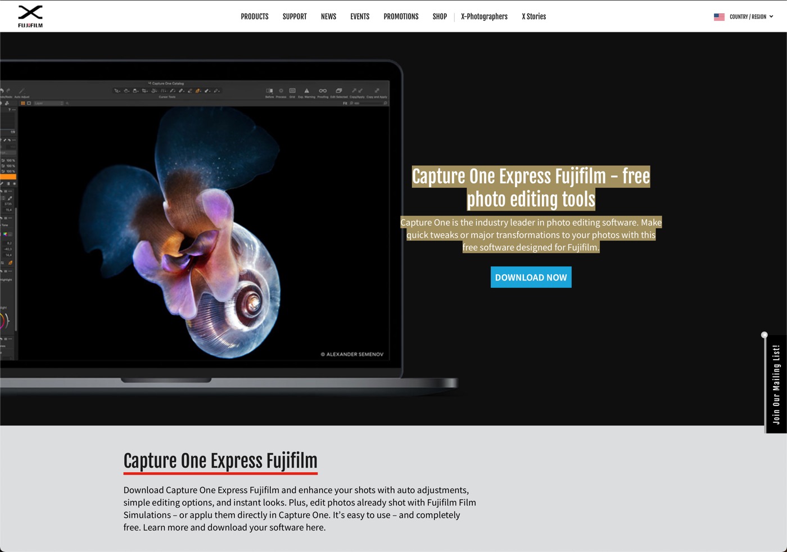Go to the Fujifilm X logo homepage
The height and width of the screenshot is (552, 787).
pos(30,16)
